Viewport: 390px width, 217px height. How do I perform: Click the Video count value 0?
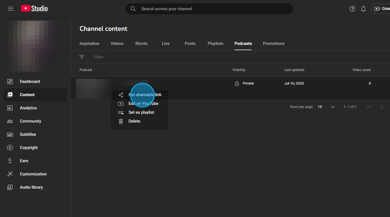tap(369, 83)
